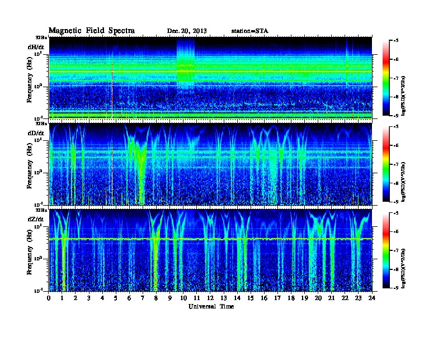
Task: Click the "-7" value on the dZ/dt color bar
Action: click(x=395, y=250)
